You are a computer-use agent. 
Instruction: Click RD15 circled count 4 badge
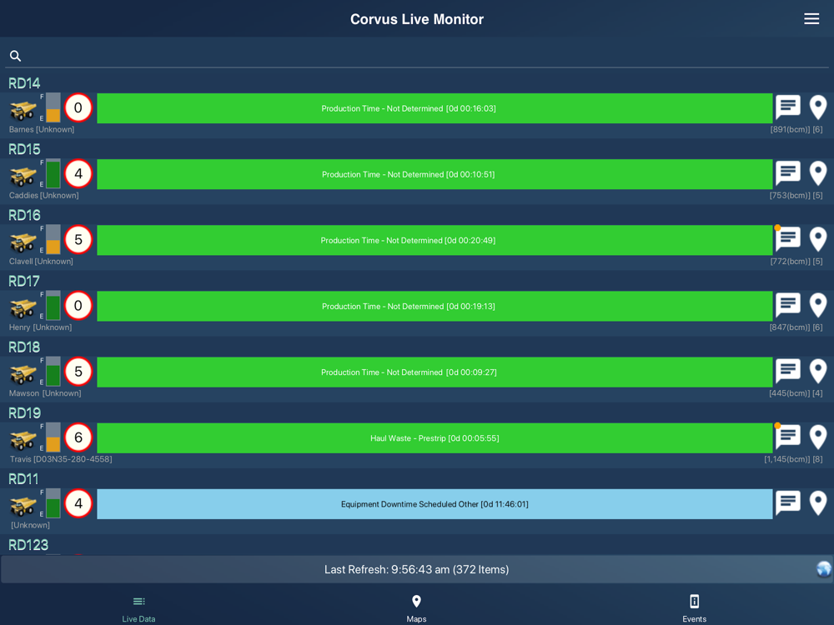(x=78, y=174)
